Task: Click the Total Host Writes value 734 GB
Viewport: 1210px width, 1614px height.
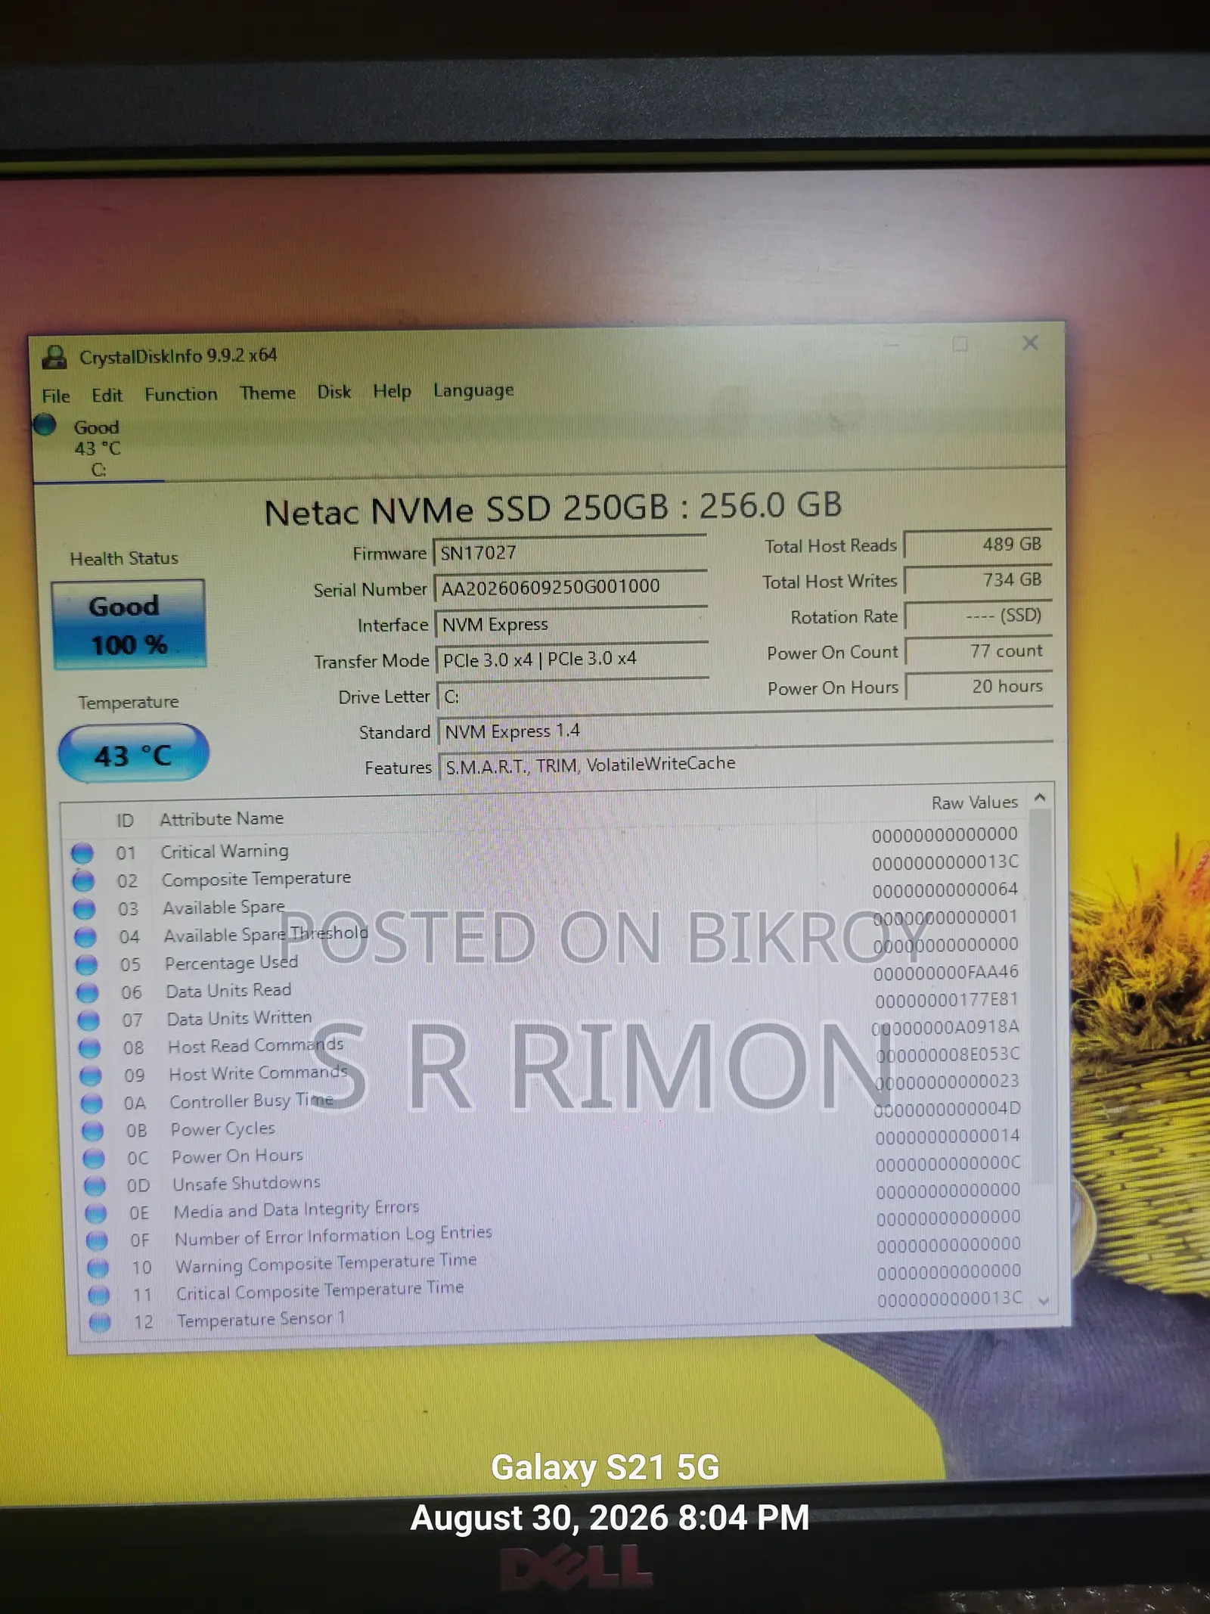Action: point(978,580)
